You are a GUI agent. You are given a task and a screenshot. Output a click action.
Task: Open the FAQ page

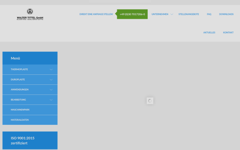pyautogui.click(x=209, y=14)
